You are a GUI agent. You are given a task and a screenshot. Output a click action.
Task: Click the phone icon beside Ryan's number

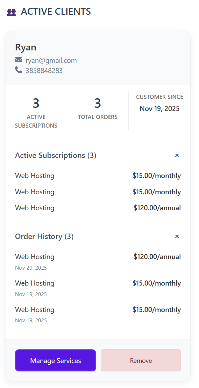(x=18, y=70)
